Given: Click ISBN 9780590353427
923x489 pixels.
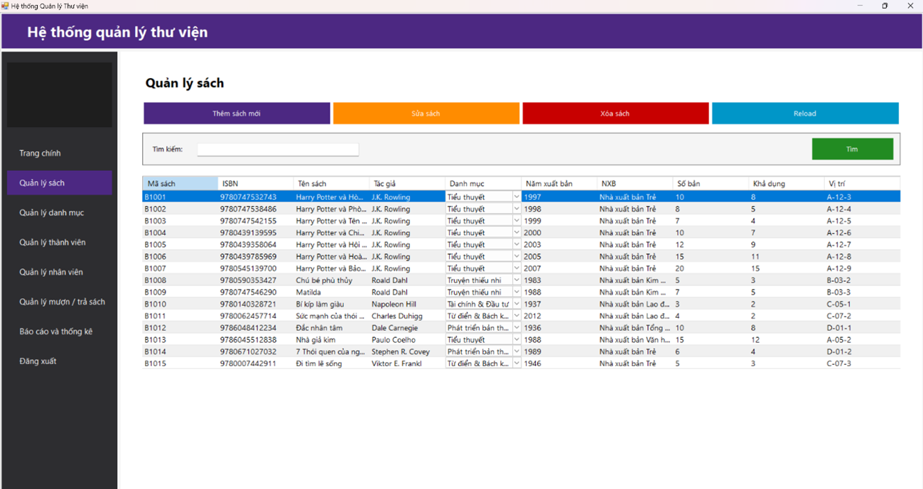Looking at the screenshot, I should (255, 280).
